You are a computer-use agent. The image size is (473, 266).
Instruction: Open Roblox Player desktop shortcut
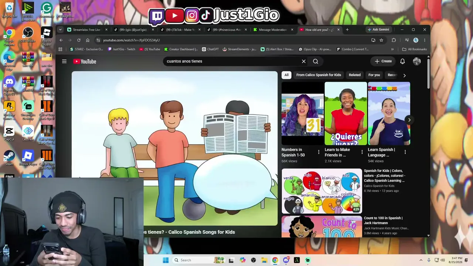coord(28,158)
